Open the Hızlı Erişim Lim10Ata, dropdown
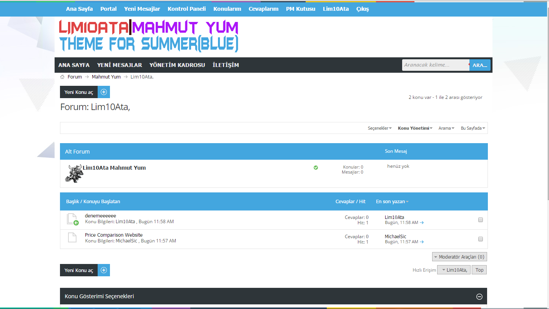This screenshot has height=309, width=549. click(454, 270)
